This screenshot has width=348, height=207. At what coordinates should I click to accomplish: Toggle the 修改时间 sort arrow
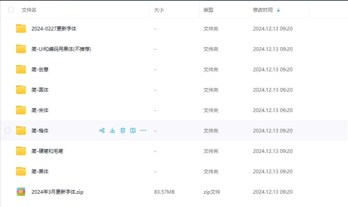pos(278,10)
